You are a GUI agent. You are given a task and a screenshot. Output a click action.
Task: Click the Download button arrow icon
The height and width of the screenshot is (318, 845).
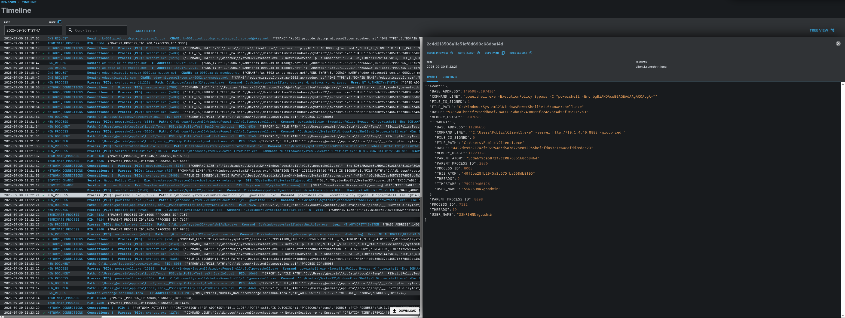click(x=394, y=310)
